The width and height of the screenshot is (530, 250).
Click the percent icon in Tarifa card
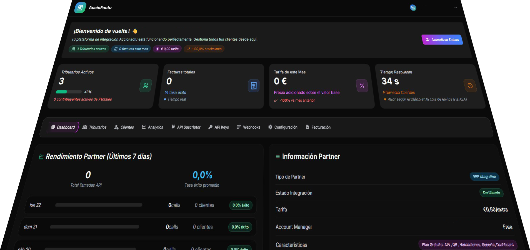coord(362,86)
